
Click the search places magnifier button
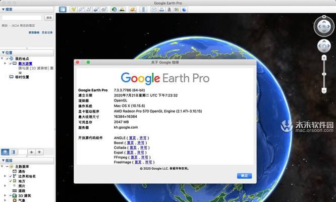(5, 152)
